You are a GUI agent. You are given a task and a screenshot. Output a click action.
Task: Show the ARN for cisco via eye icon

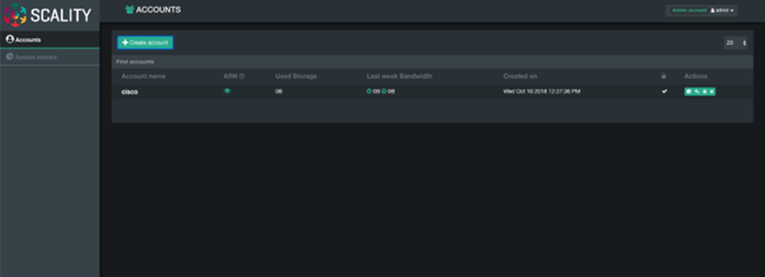tap(227, 91)
